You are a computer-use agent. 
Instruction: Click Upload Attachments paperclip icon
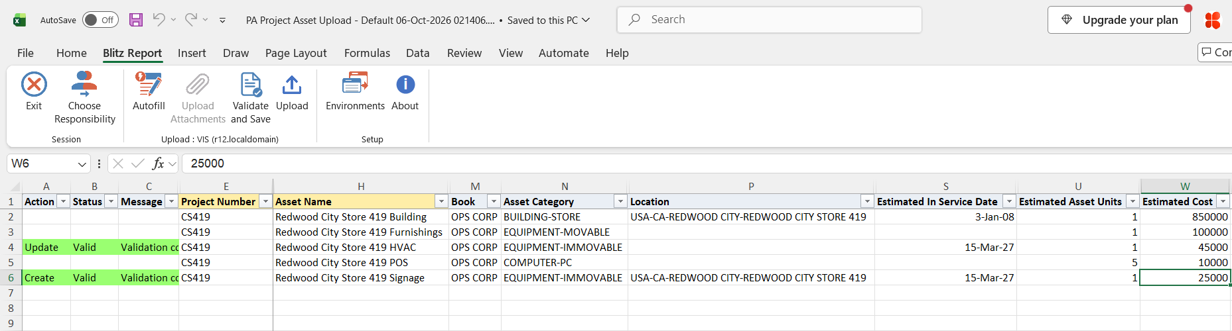[x=198, y=85]
